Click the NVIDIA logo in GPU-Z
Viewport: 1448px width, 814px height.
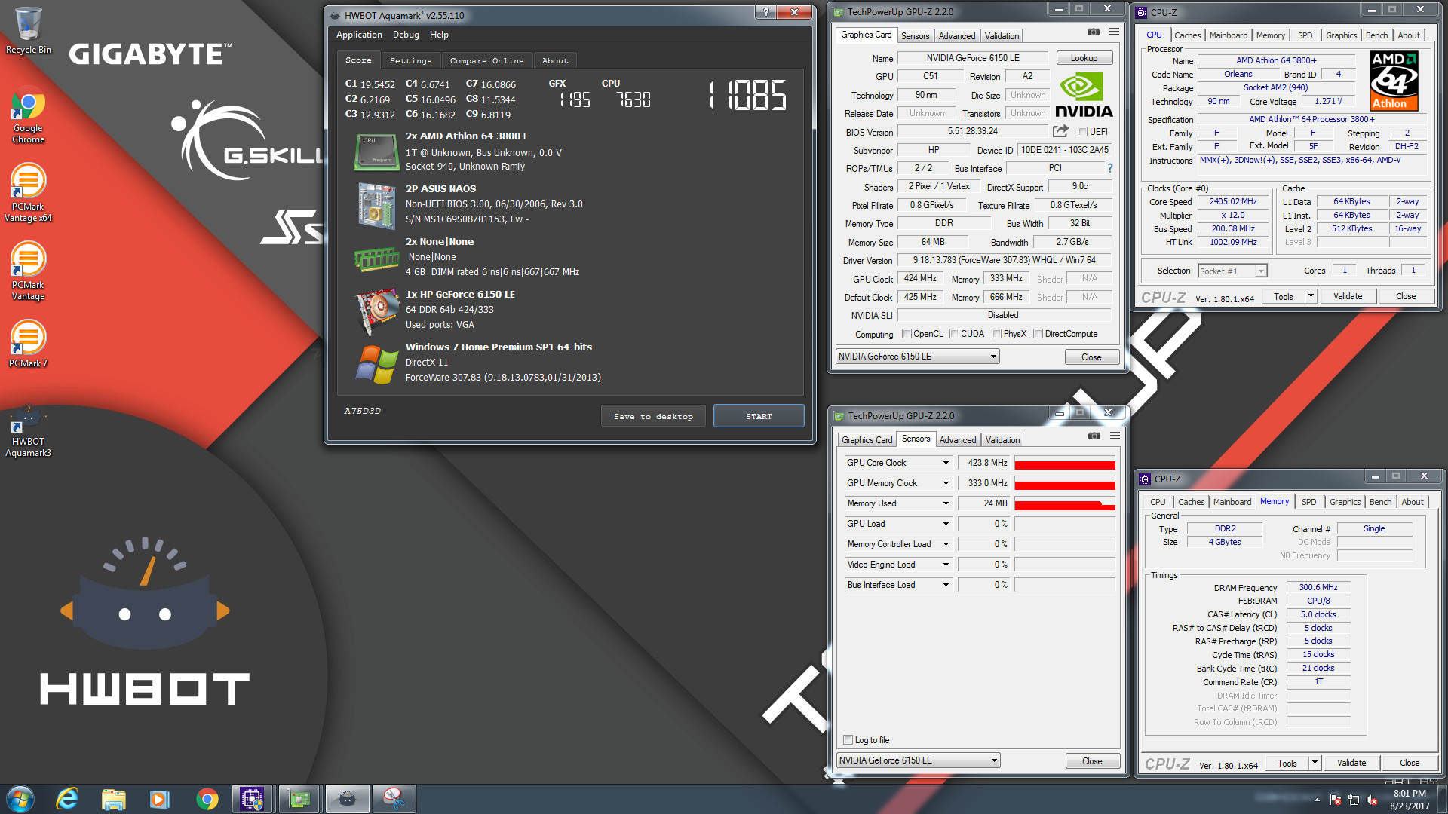click(1084, 95)
